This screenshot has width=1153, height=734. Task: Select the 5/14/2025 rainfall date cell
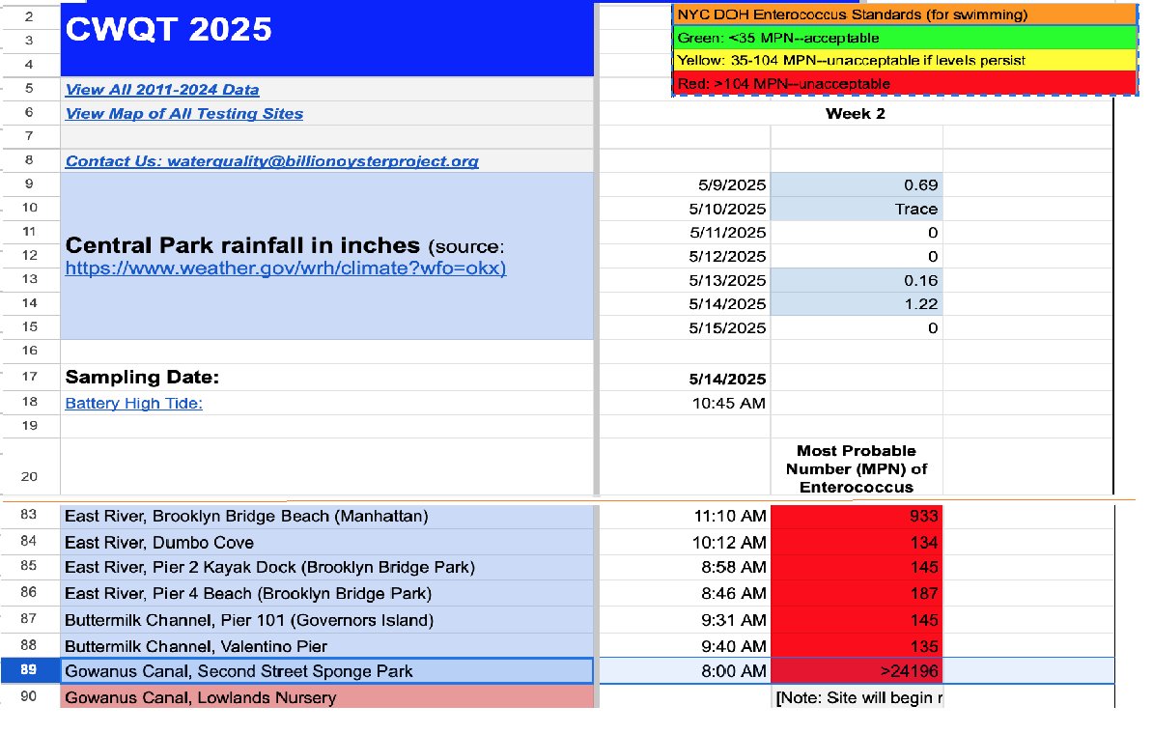coord(686,304)
